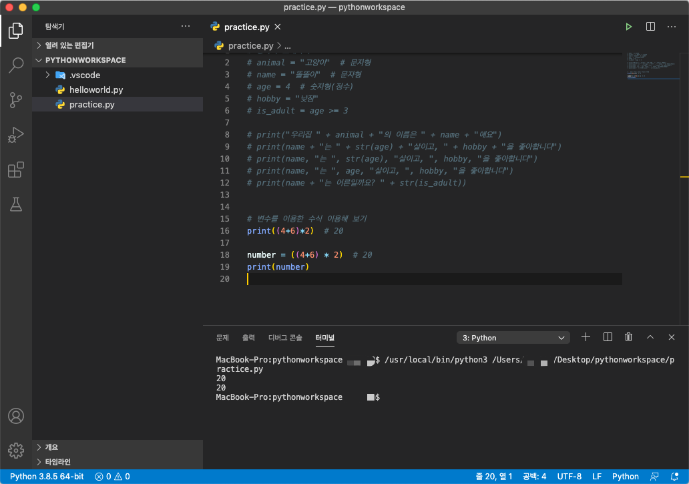The image size is (689, 484).
Task: Collapse the PYTHONWORKSPACE section
Action: (x=118, y=60)
